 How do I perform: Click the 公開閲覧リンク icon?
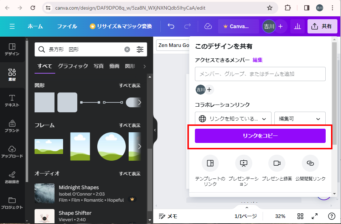(310, 163)
